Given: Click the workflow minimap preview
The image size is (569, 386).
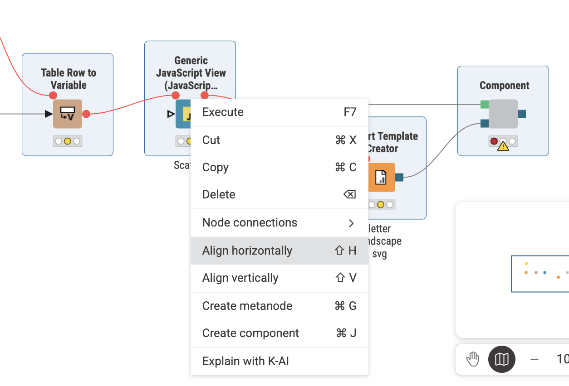Looking at the screenshot, I should pos(540,274).
